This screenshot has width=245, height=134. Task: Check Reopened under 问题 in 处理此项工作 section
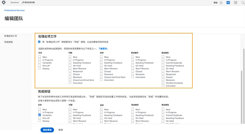point(70,71)
